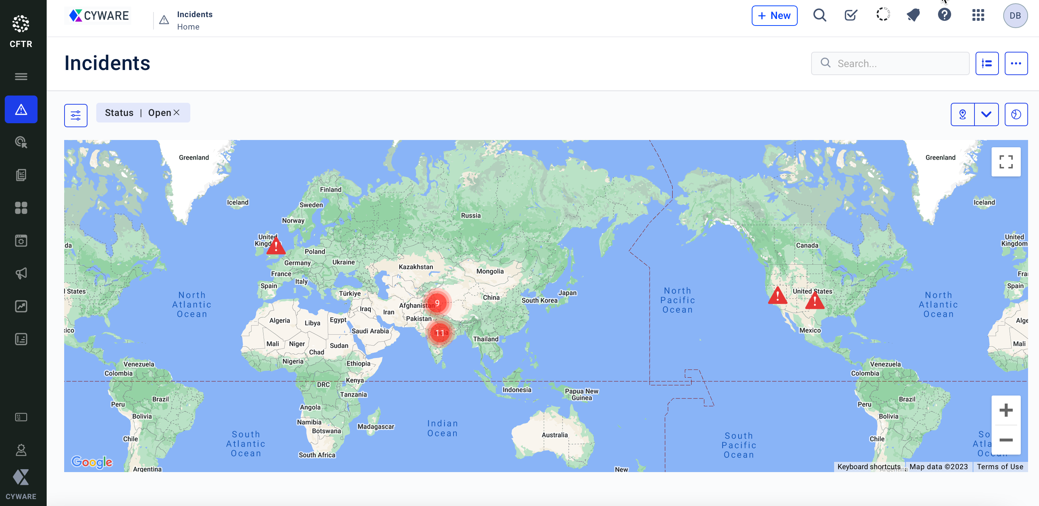The image size is (1039, 506).
Task: Open the apps grid launcher icon
Action: 978,15
